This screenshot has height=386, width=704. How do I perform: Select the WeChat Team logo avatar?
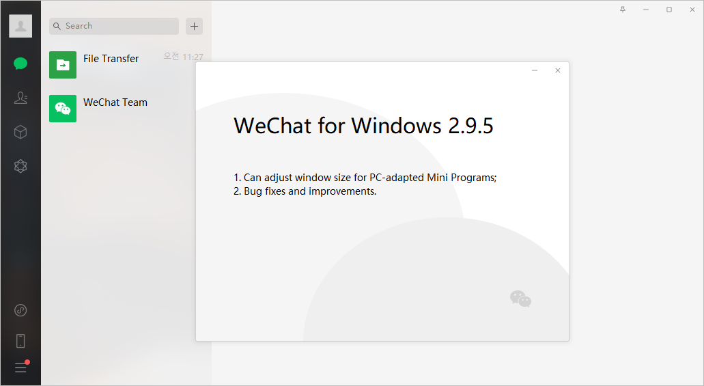pyautogui.click(x=63, y=109)
